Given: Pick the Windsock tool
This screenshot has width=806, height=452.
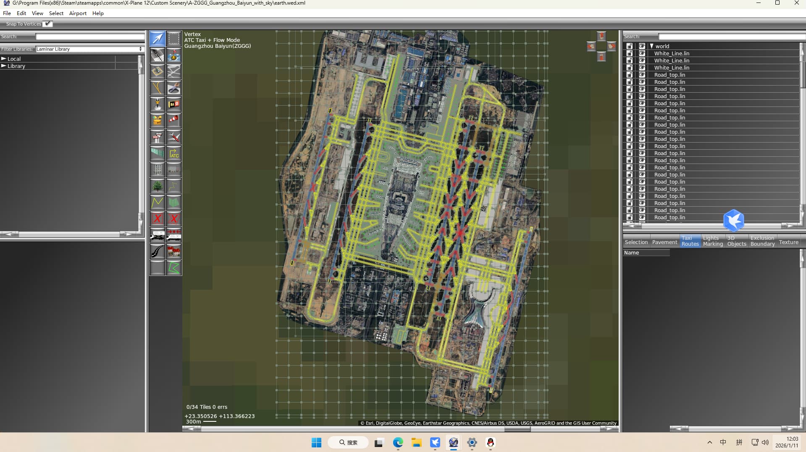Looking at the screenshot, I should pyautogui.click(x=174, y=120).
